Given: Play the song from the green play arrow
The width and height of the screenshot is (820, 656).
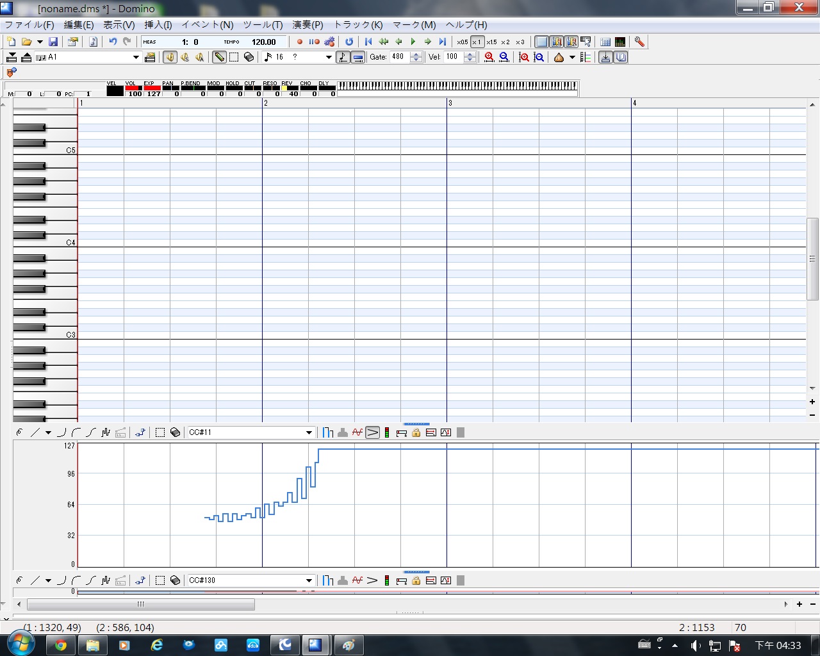Looking at the screenshot, I should pyautogui.click(x=413, y=42).
